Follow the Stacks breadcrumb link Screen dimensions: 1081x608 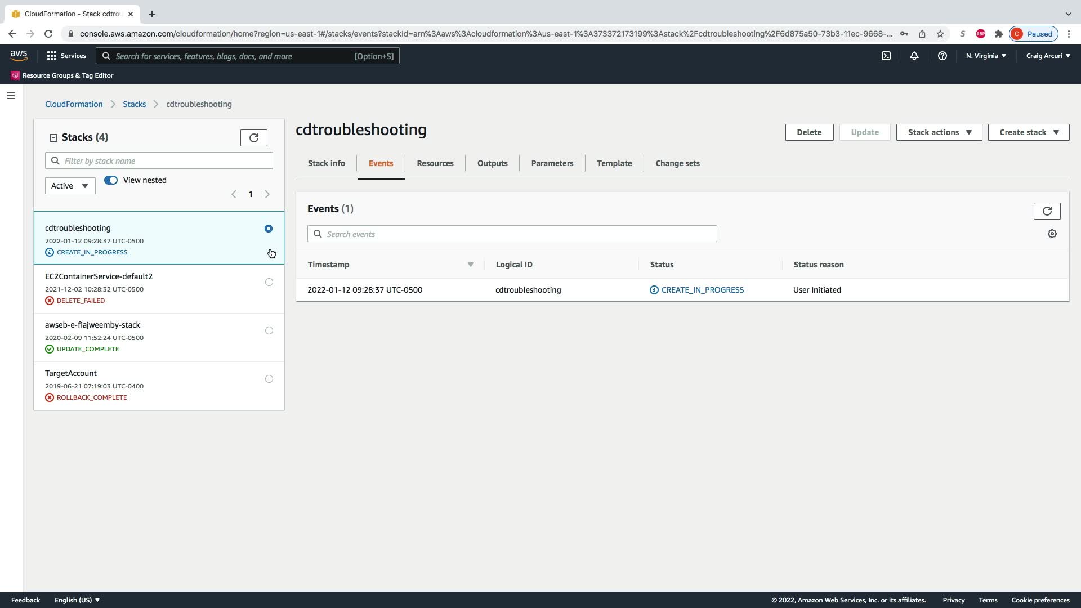pyautogui.click(x=134, y=104)
